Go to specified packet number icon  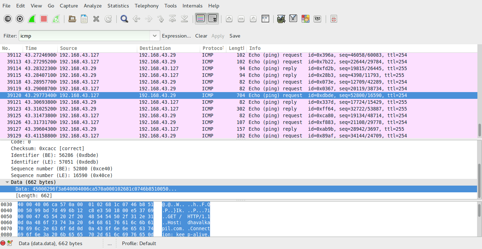click(161, 19)
